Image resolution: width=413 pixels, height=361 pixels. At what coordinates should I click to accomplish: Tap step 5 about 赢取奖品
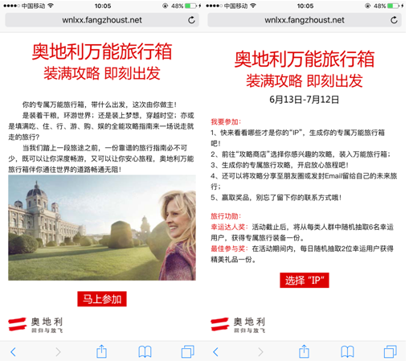pos(276,198)
